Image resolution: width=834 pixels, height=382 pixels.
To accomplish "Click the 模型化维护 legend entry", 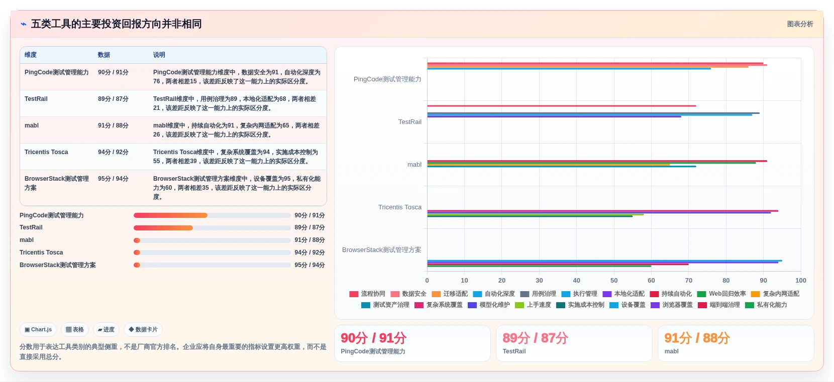I will point(489,305).
